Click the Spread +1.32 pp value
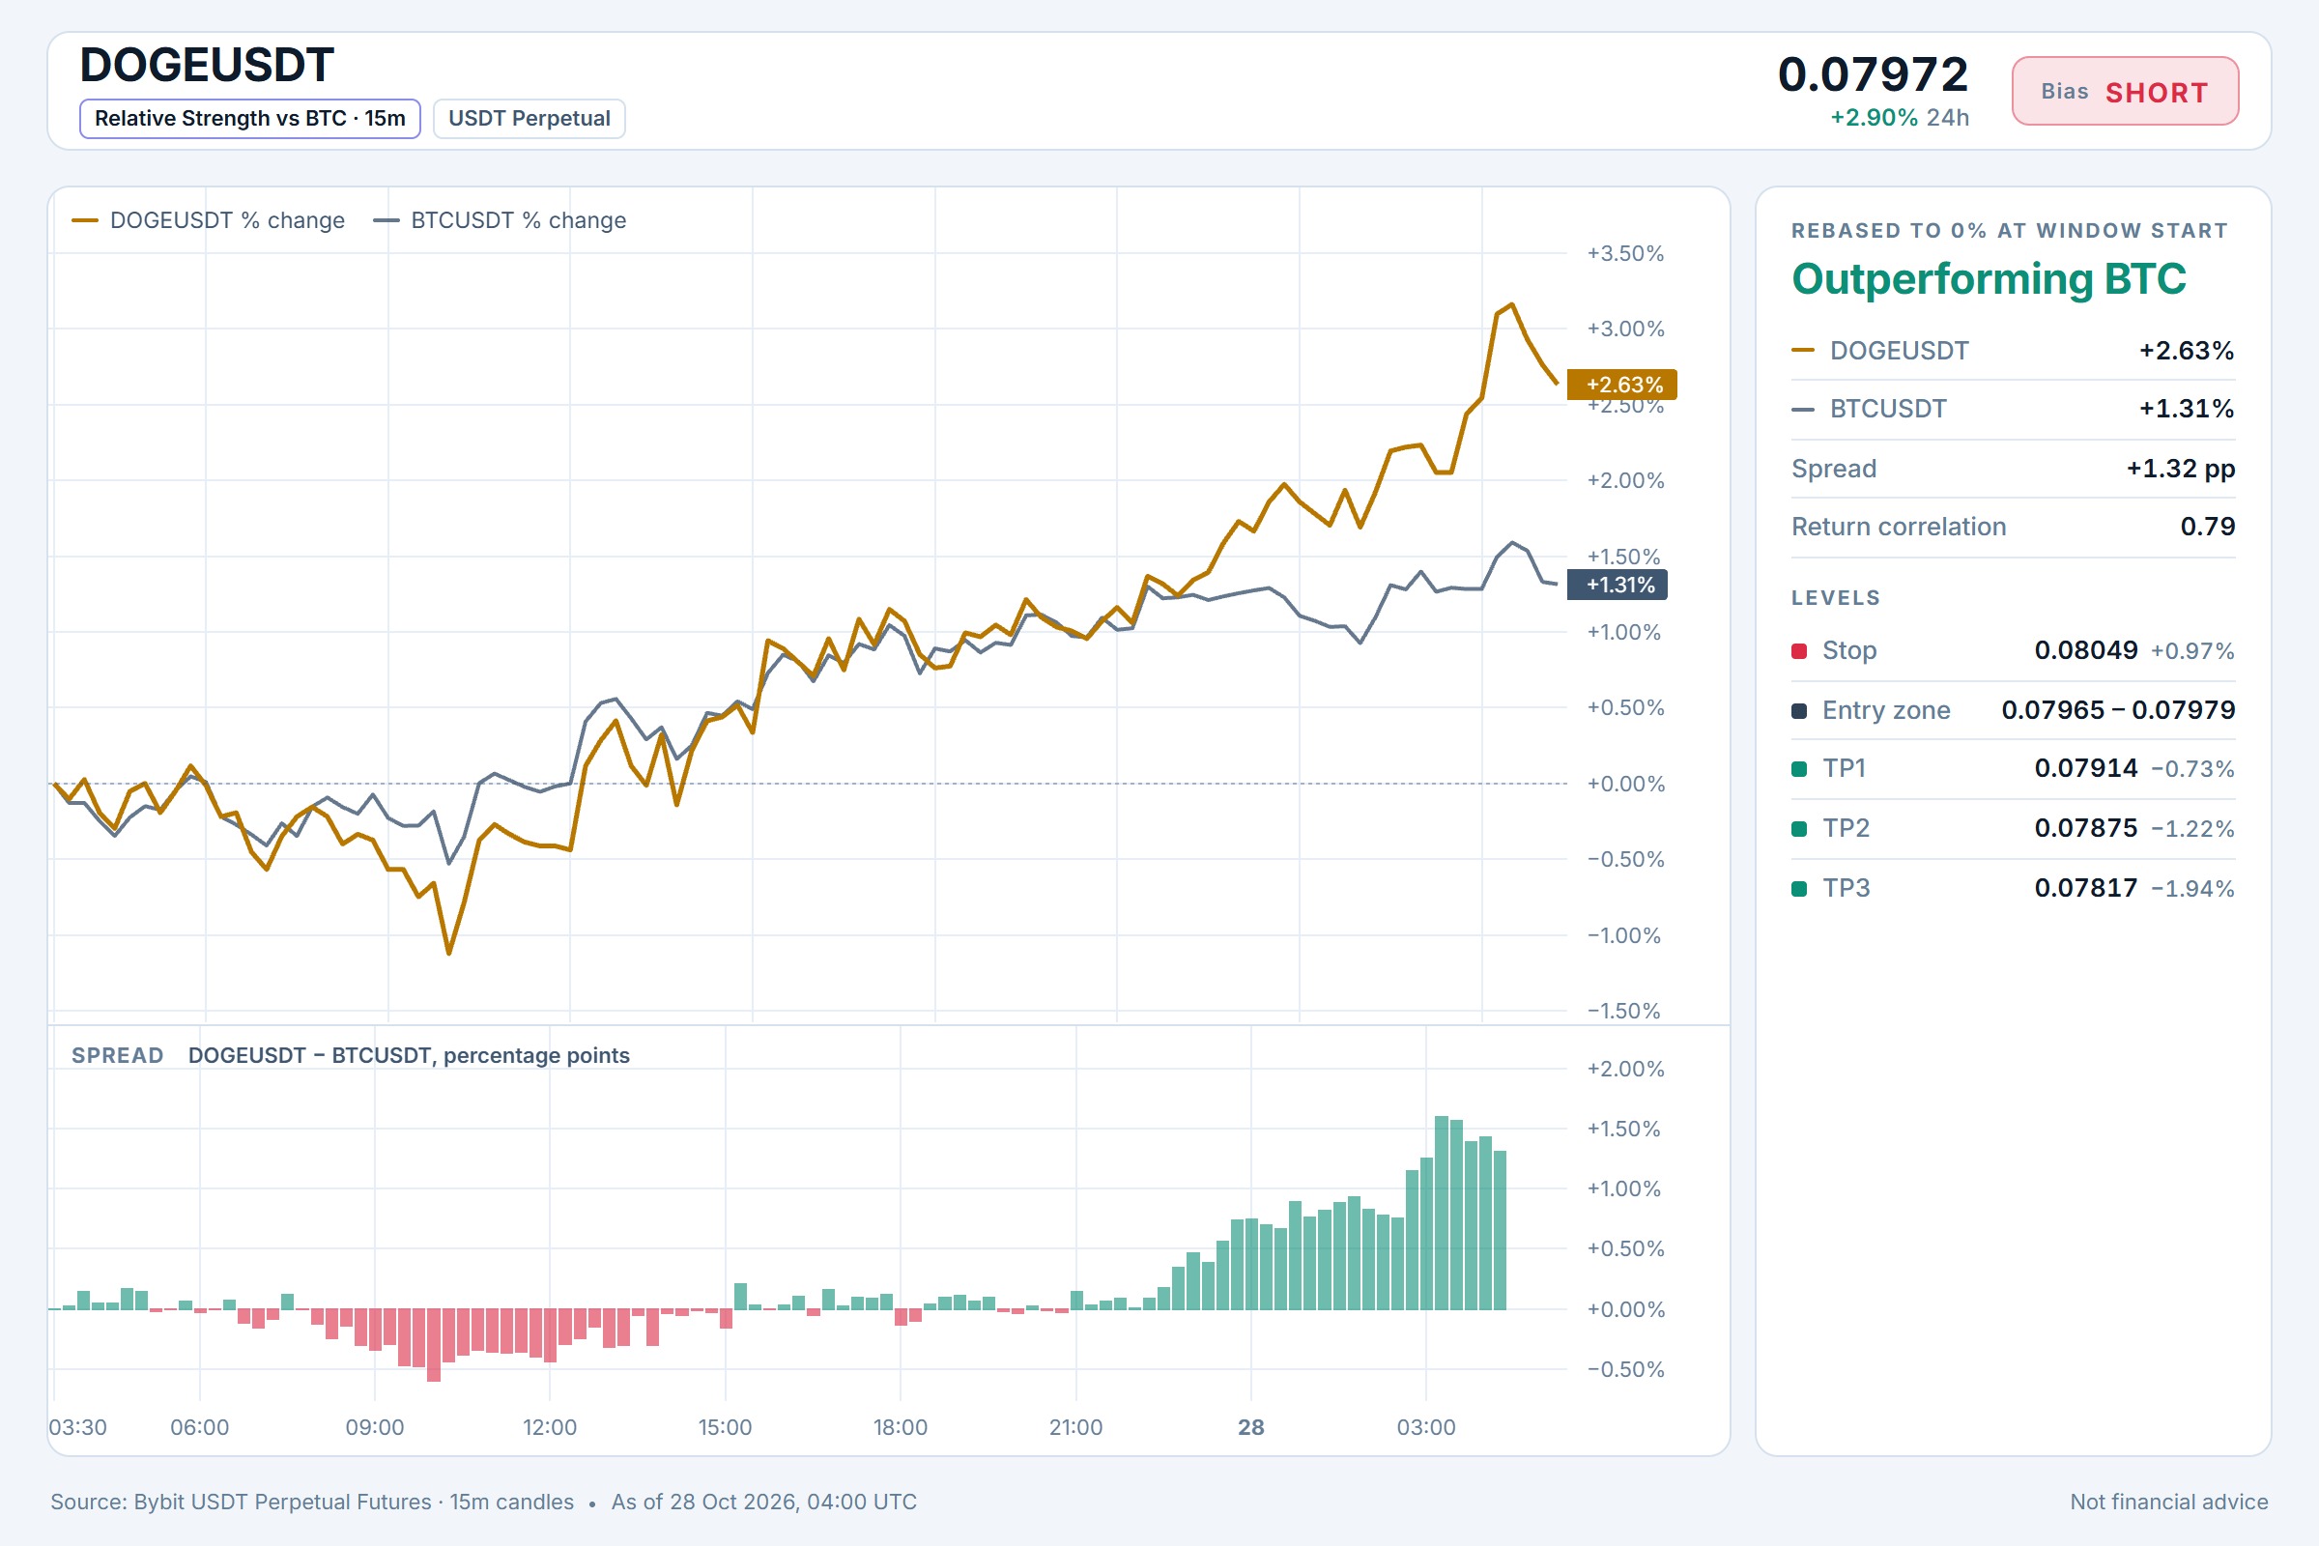 [x=2180, y=469]
